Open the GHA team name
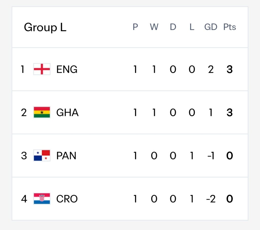This screenshot has height=230, width=260. click(x=67, y=113)
